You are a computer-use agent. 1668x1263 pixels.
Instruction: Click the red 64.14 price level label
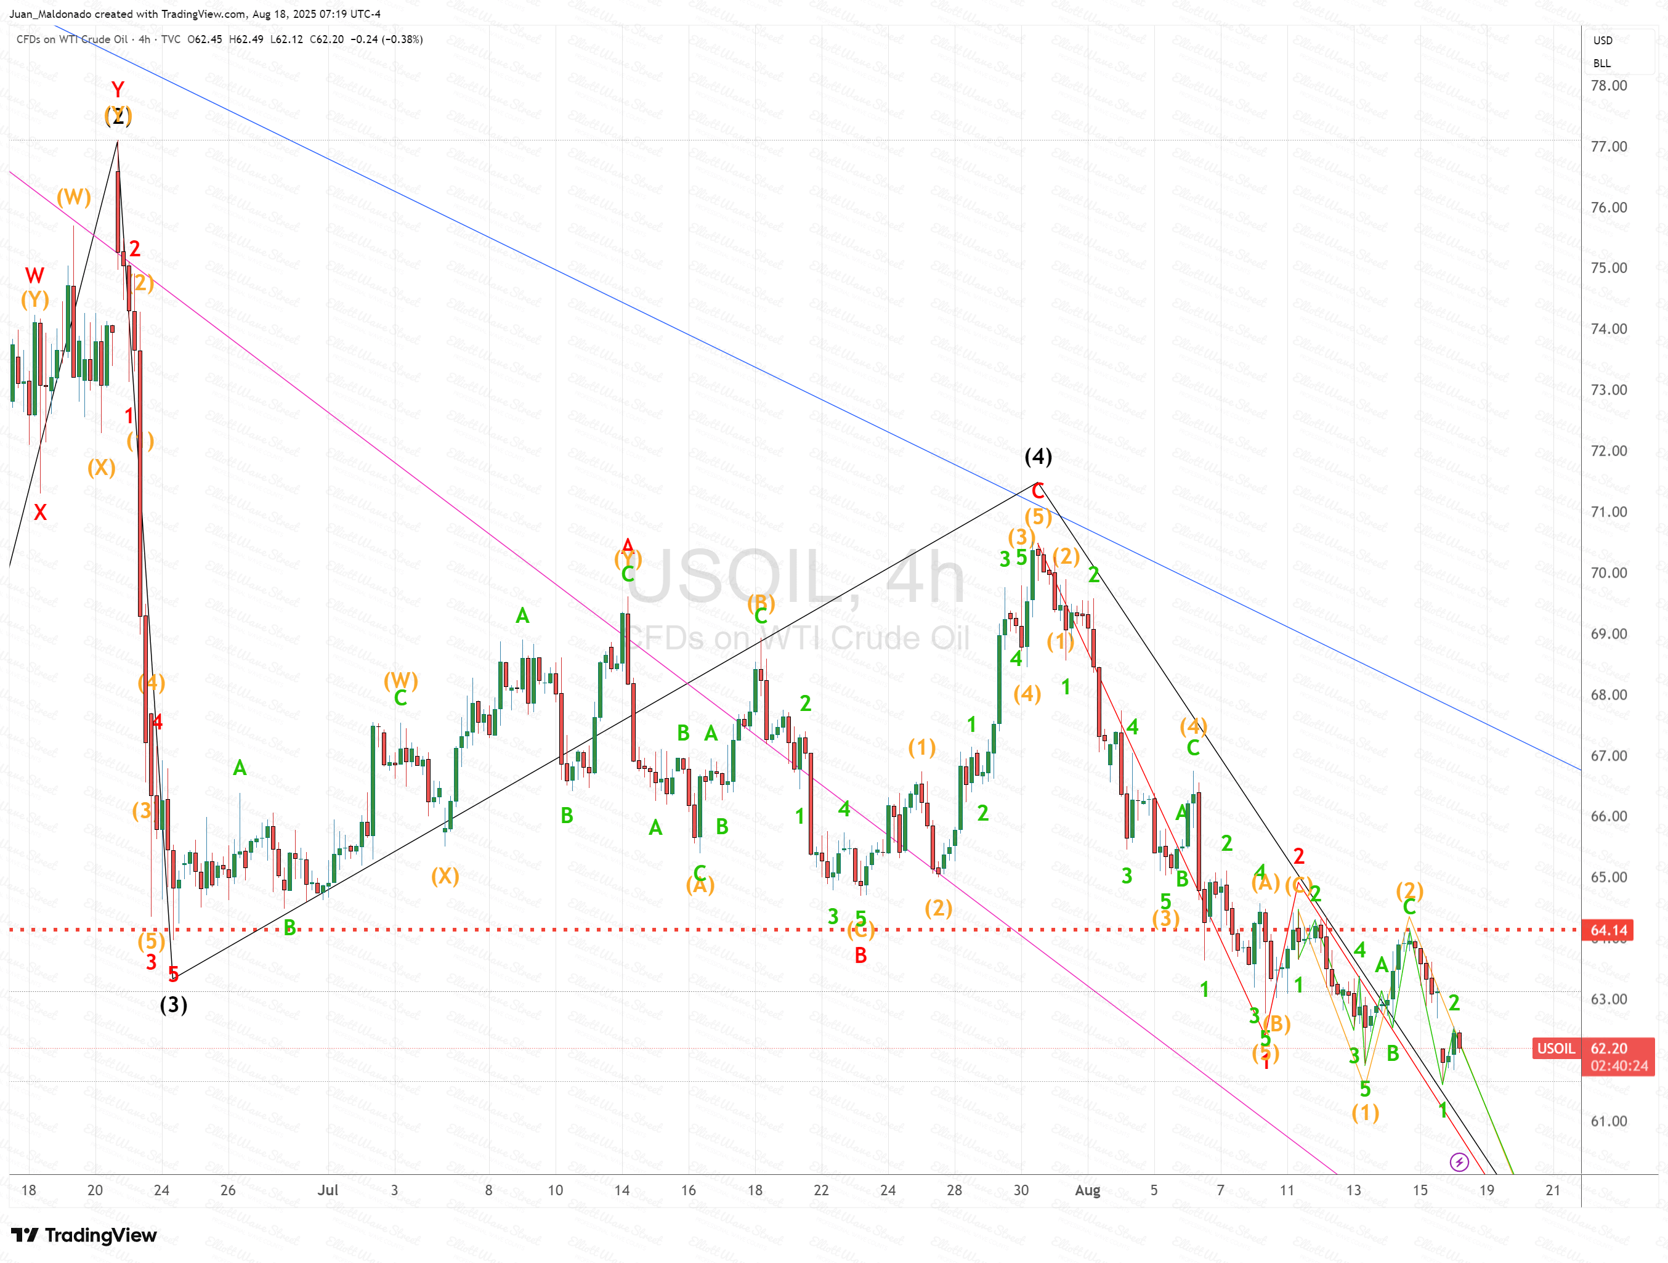pyautogui.click(x=1608, y=930)
